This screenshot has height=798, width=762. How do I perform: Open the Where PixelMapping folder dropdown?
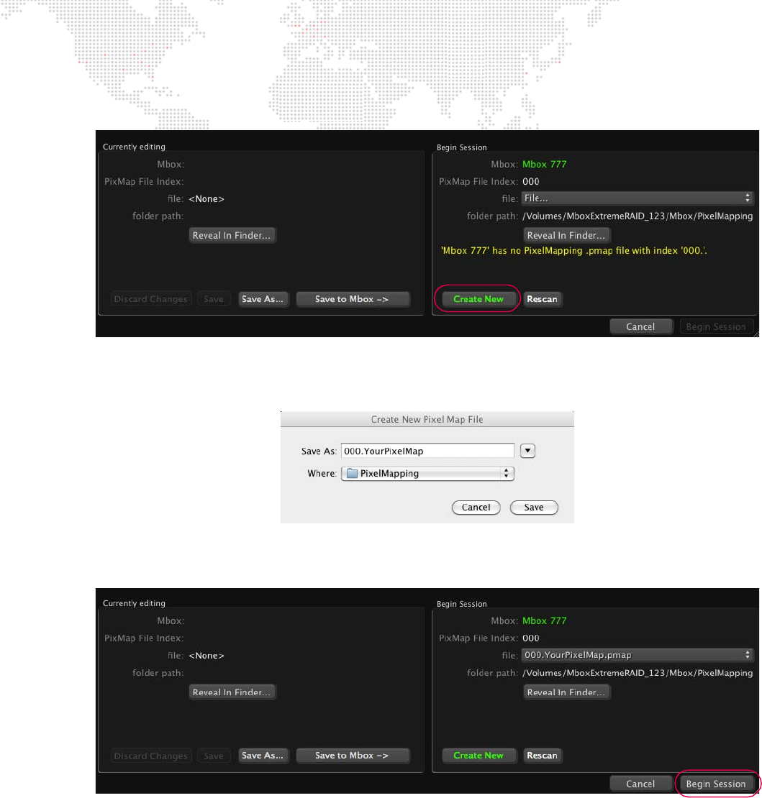tap(427, 473)
